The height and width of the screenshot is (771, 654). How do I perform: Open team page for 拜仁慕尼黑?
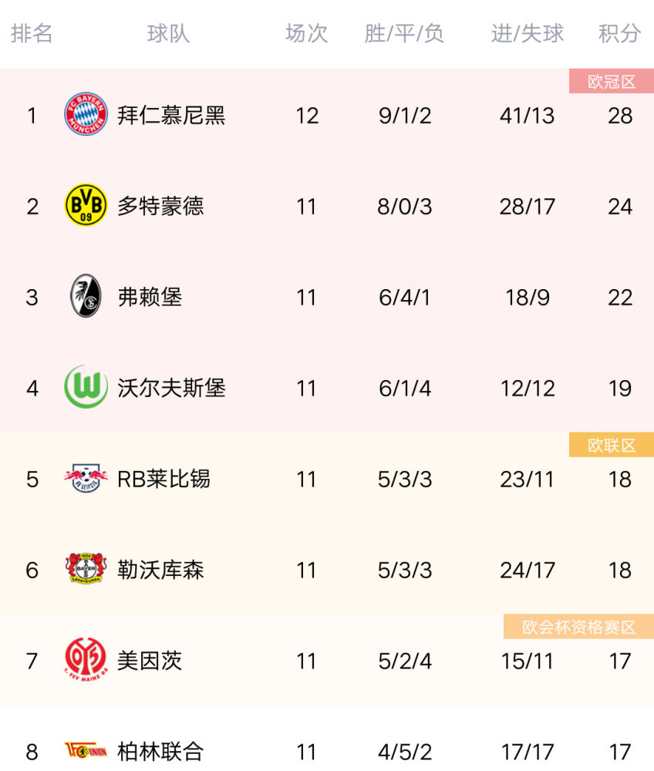pyautogui.click(x=171, y=116)
